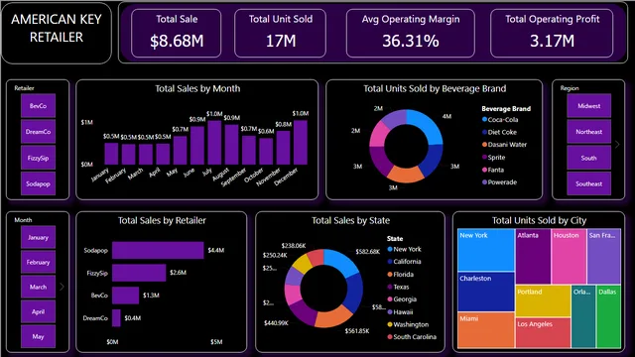
Task: Open the Total Sale $8.68M card
Action: click(177, 33)
